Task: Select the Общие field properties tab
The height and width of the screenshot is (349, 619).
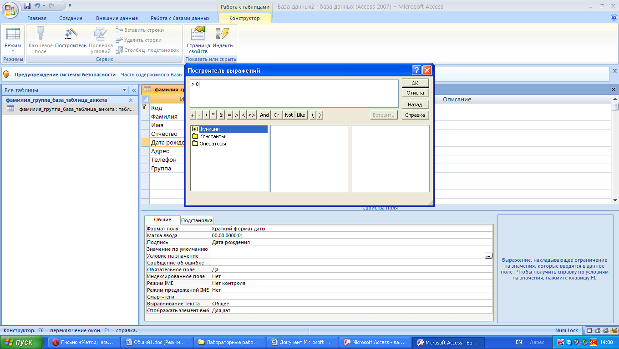Action: point(162,219)
